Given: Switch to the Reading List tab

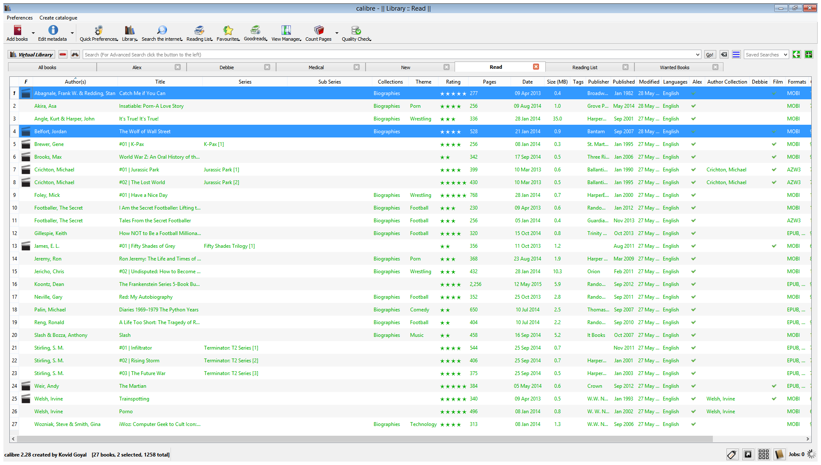Looking at the screenshot, I should point(584,67).
